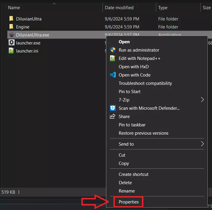The width and height of the screenshot is (212, 210).
Task: Select the DiluvianUltra folder name
Action: coord(29,19)
